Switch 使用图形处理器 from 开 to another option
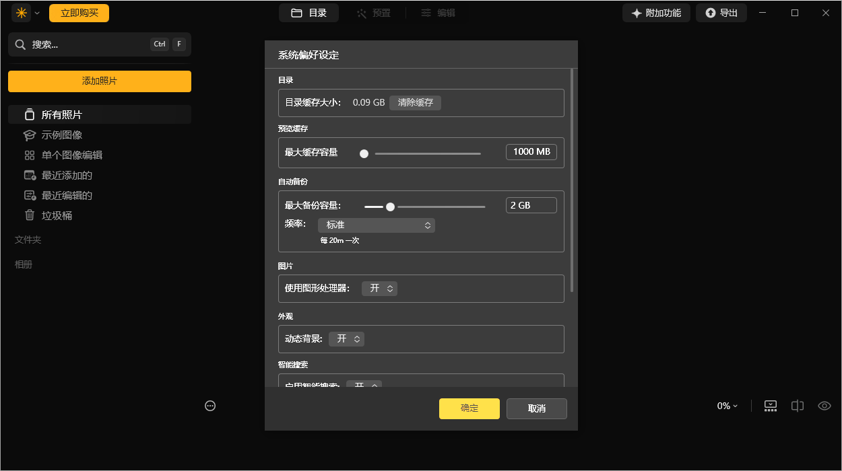842x471 pixels. pyautogui.click(x=379, y=288)
